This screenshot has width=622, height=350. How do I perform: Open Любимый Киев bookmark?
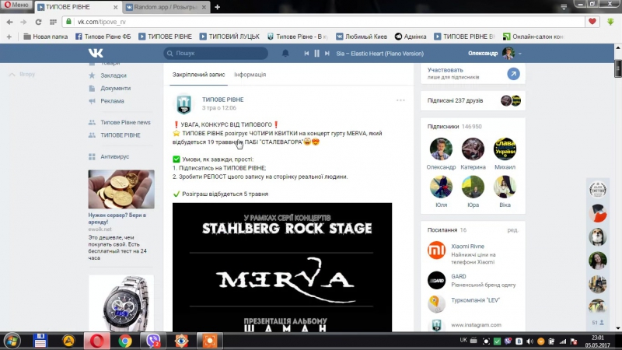(362, 37)
